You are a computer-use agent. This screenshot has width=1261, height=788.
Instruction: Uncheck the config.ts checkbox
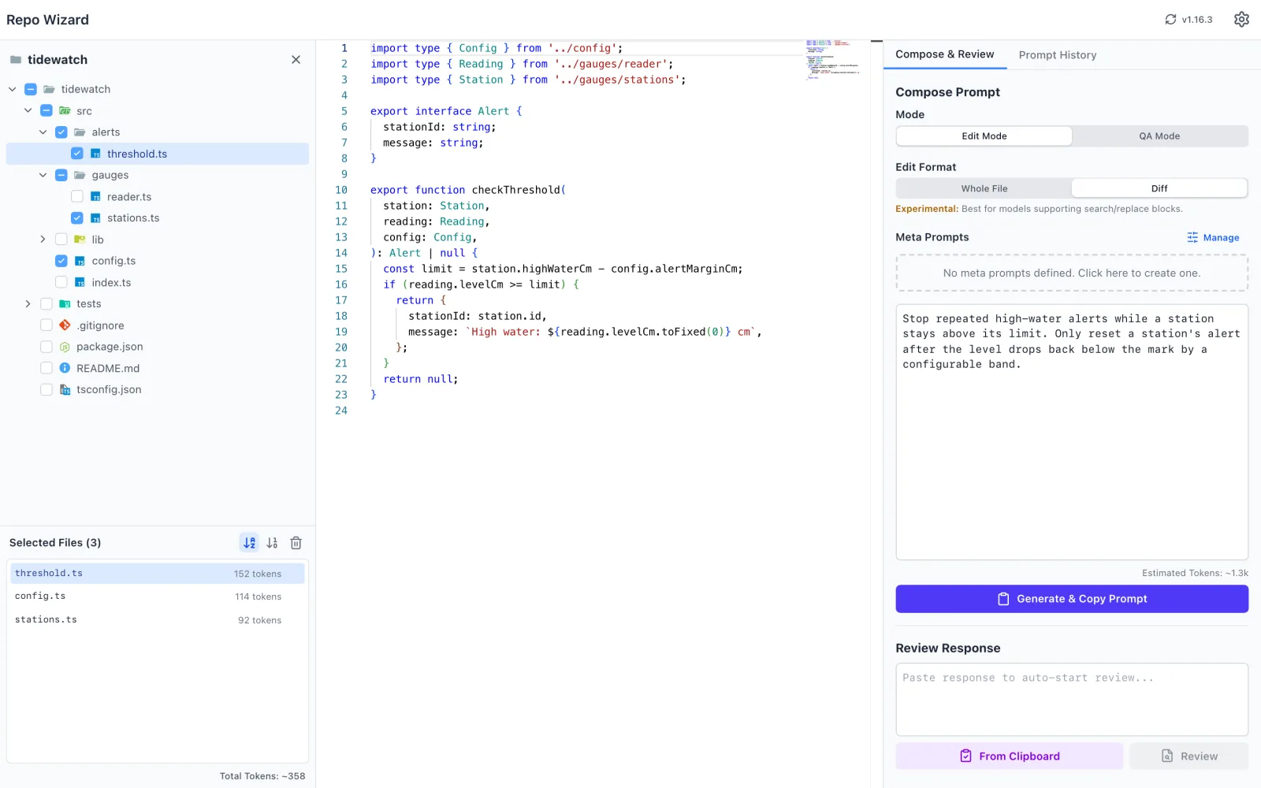[61, 261]
